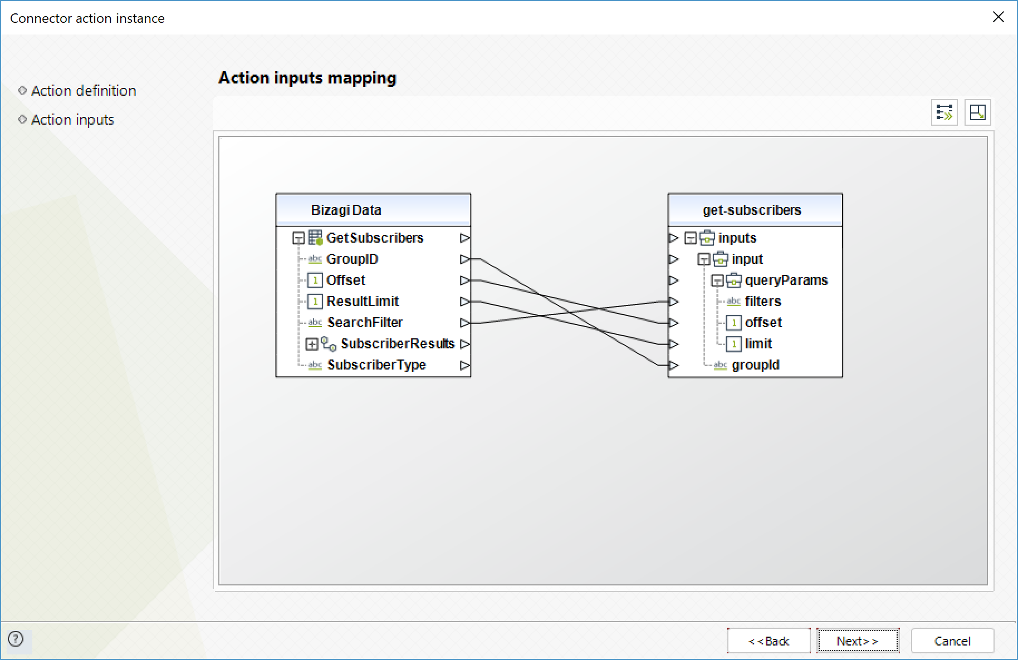Click the number icon beside ResultLimit
Screen dimensions: 1018x660
pos(315,301)
